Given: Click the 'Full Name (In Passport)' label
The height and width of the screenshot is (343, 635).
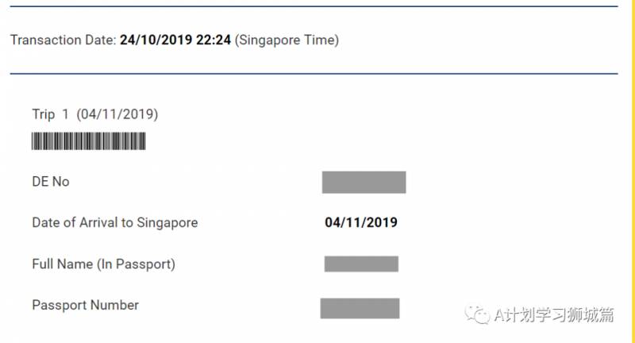Looking at the screenshot, I should [103, 264].
